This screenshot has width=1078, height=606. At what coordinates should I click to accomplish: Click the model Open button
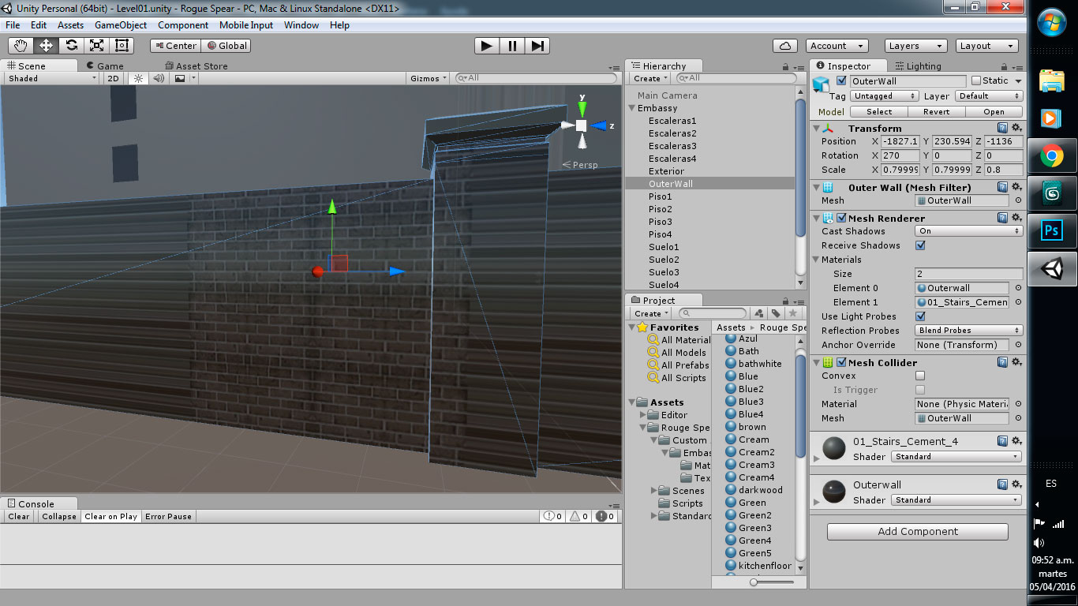coord(994,112)
